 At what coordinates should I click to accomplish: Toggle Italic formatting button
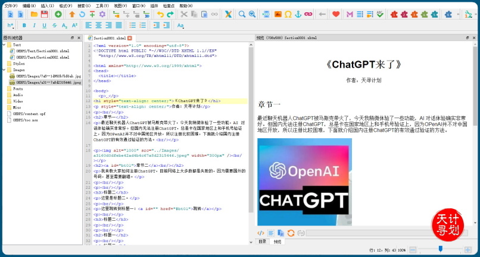[x=35, y=26]
